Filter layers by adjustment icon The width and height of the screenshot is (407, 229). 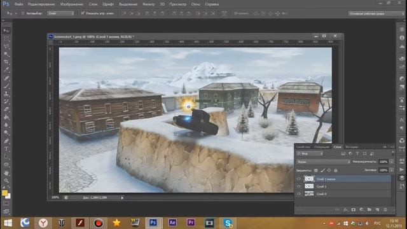350,154
